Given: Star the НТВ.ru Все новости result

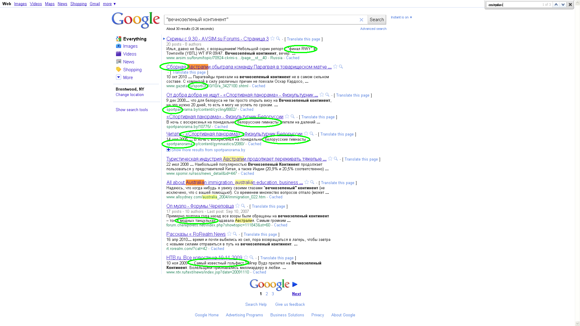Looking at the screenshot, I should pos(246,257).
